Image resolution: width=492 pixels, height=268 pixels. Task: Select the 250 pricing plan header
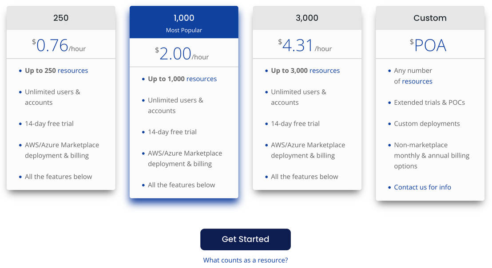tap(61, 18)
